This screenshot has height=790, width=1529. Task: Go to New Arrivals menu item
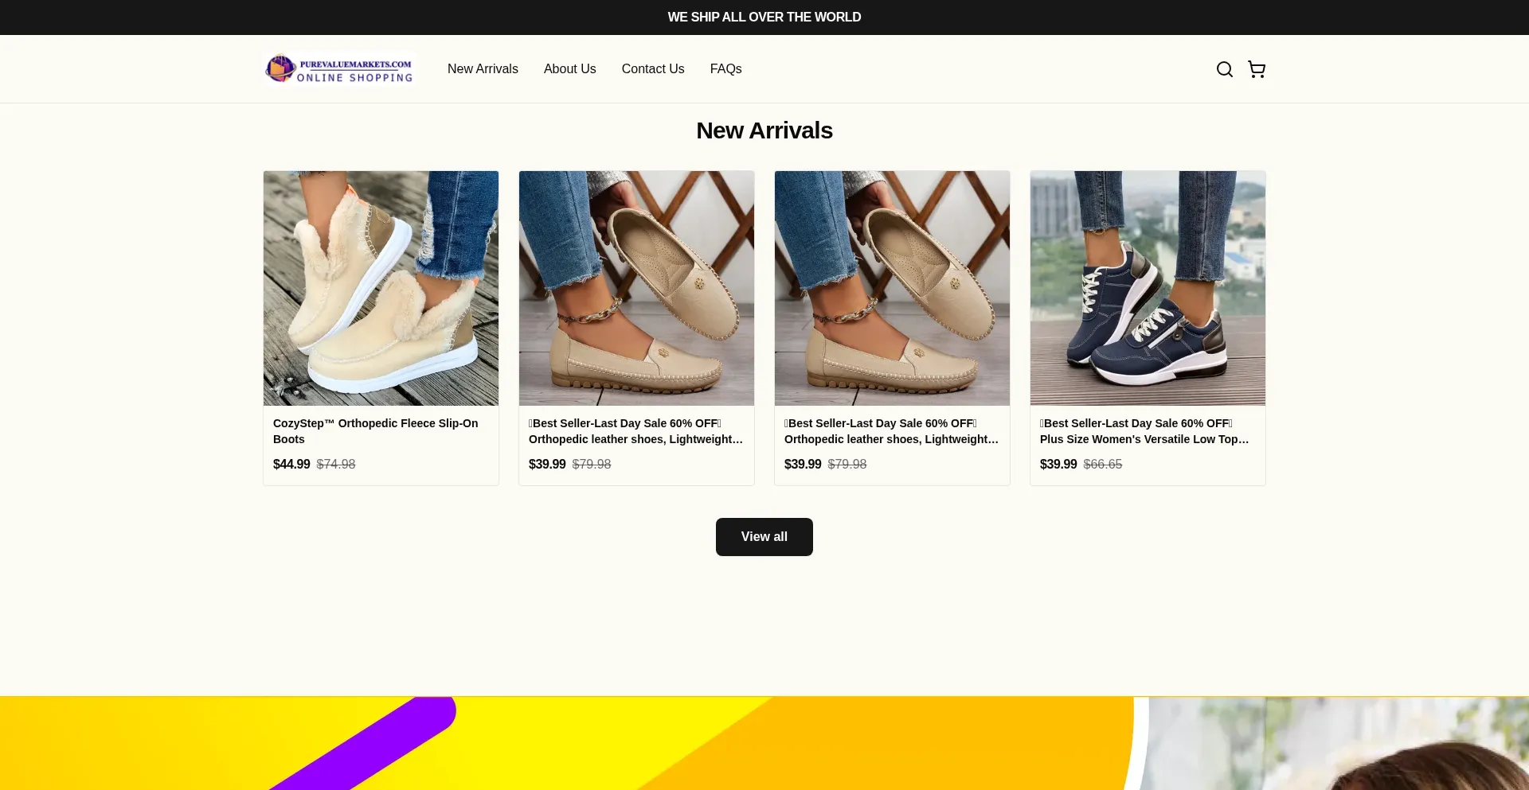tap(483, 69)
